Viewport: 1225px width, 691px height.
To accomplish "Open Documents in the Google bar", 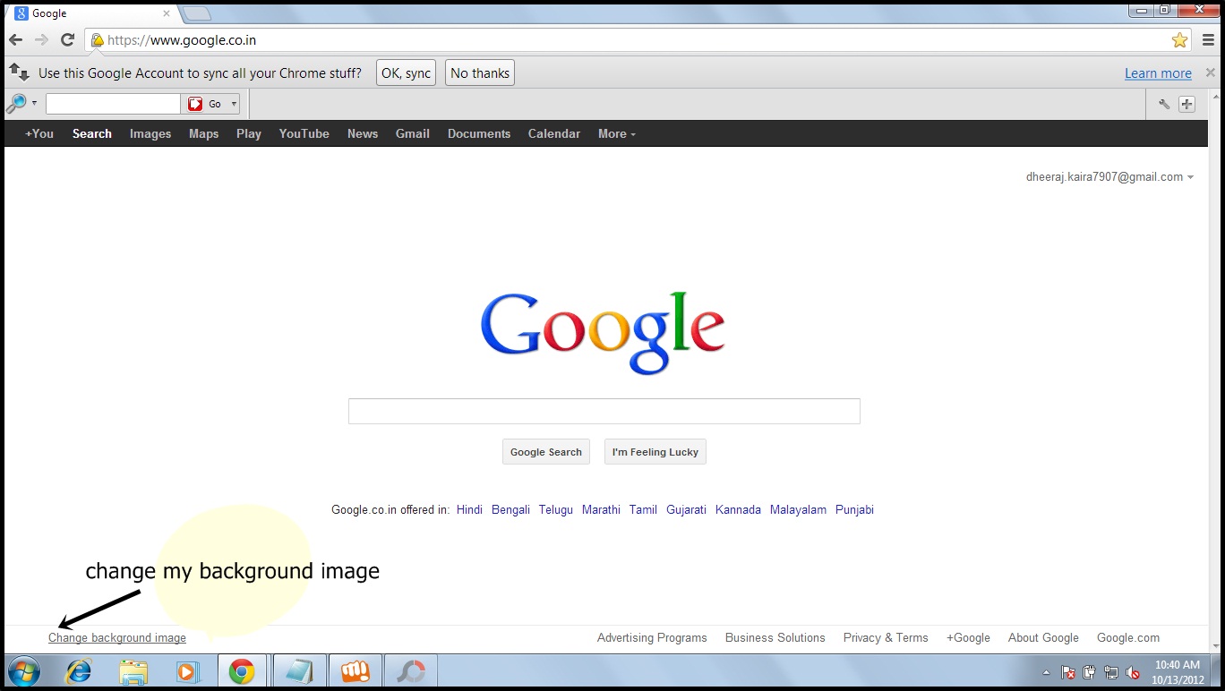I will (479, 133).
